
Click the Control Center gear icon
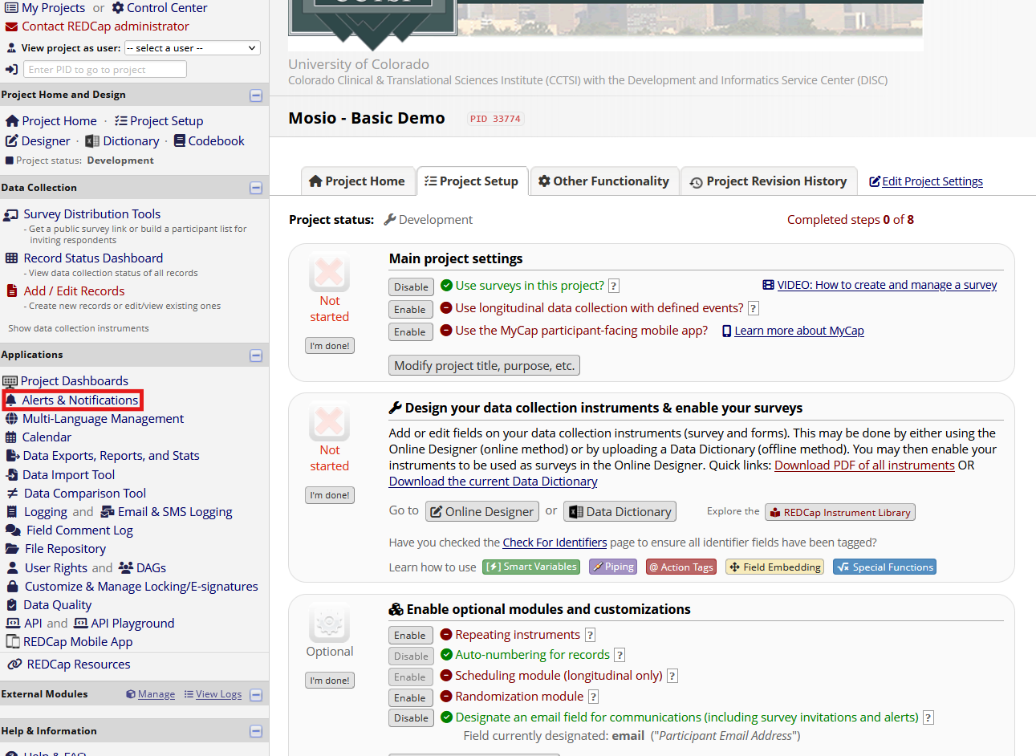click(118, 8)
